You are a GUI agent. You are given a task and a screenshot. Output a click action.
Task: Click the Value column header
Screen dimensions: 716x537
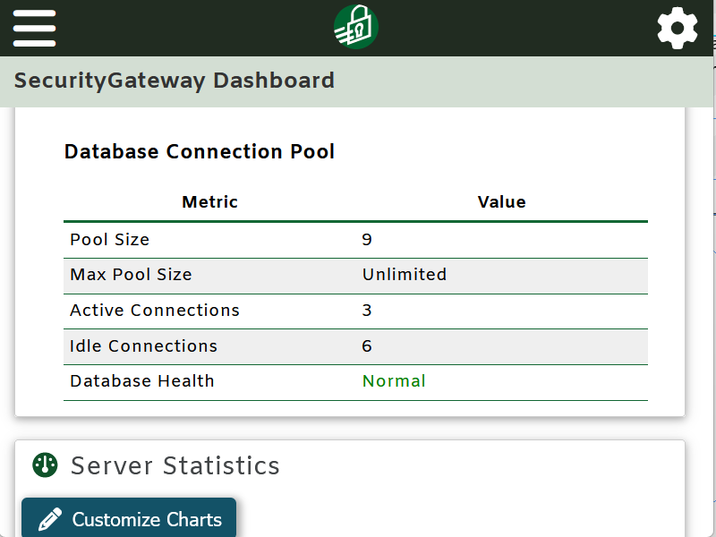pos(502,201)
